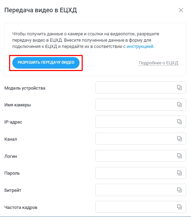Viewport: 191px width, 217px height.
Task: Click the Разрешить передачу видео button
Action: pyautogui.click(x=46, y=63)
